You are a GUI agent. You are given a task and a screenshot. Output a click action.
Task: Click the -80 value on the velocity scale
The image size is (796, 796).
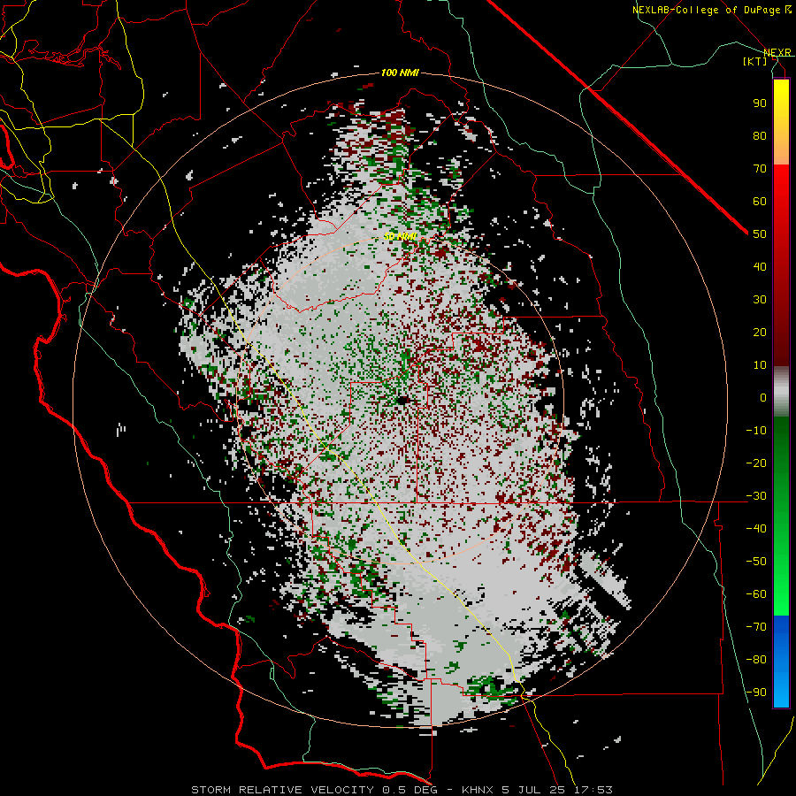tap(756, 660)
